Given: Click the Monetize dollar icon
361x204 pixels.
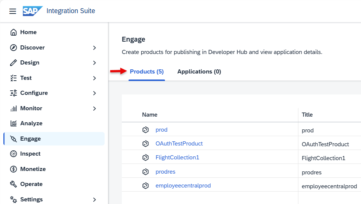Looking at the screenshot, I should (13, 169).
